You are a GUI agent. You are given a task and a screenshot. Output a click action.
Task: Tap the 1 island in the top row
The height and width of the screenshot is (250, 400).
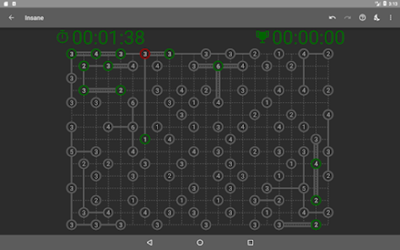point(279,54)
